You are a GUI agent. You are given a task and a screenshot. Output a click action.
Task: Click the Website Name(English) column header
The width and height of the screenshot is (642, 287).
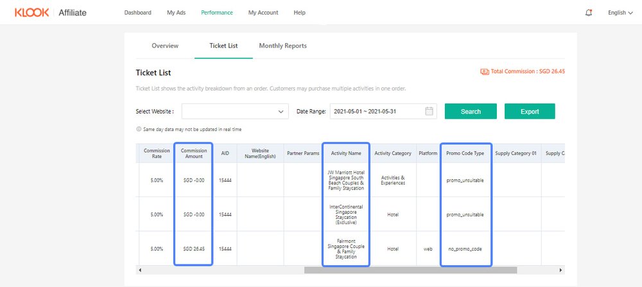[x=261, y=153]
